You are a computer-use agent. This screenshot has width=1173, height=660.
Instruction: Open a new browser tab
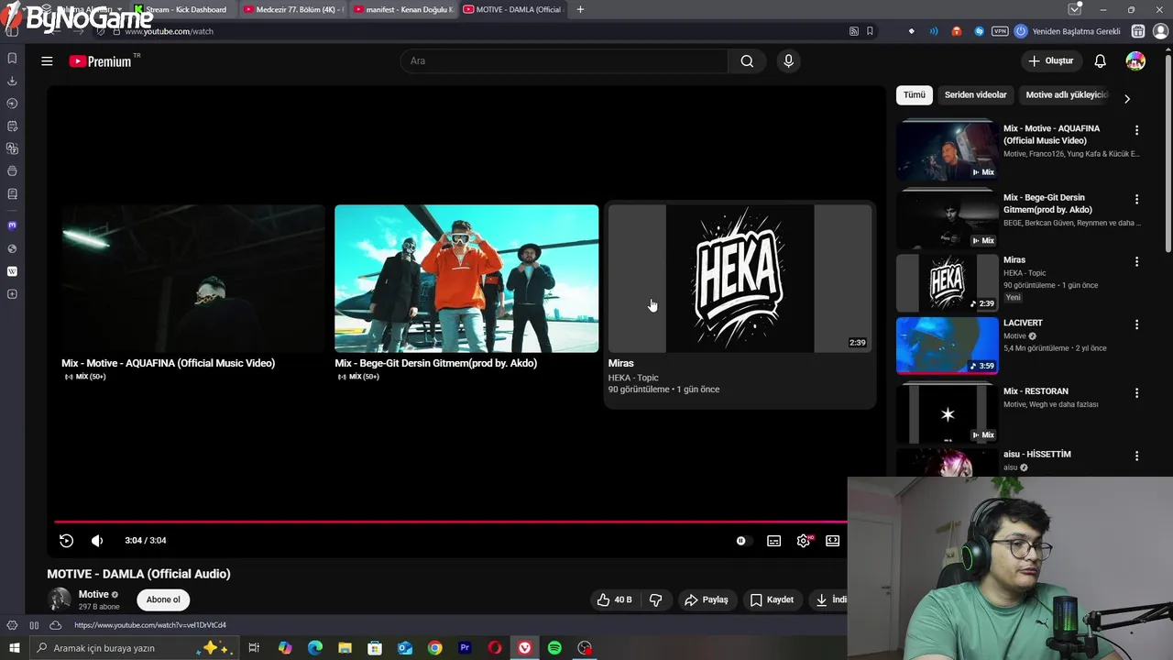tap(580, 9)
